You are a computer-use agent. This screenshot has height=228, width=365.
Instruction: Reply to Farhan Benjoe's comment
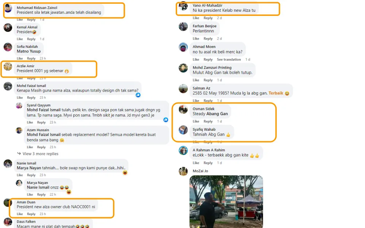coord(208,39)
